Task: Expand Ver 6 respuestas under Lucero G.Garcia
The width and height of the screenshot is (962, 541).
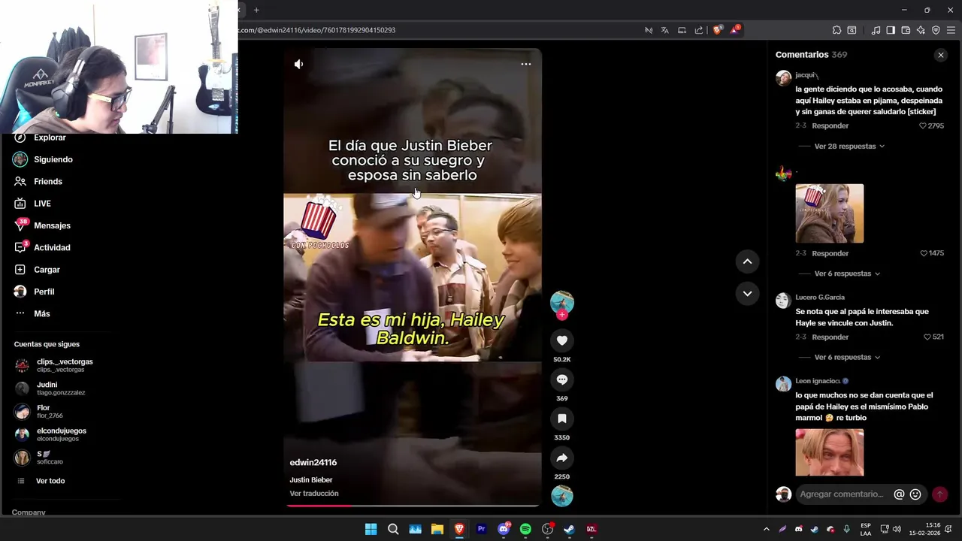Action: coord(847,357)
